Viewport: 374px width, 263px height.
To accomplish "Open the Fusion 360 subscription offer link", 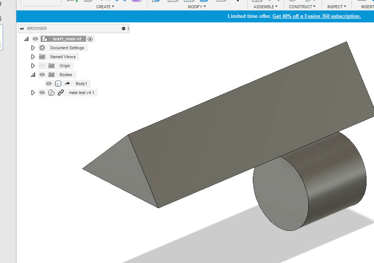I will tap(317, 16).
